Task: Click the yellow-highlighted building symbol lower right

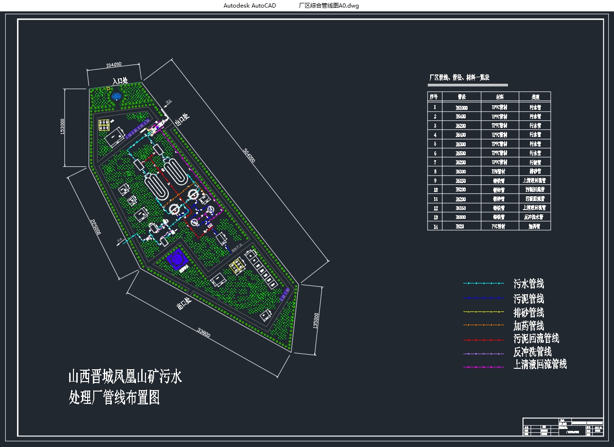Action: coord(237,265)
